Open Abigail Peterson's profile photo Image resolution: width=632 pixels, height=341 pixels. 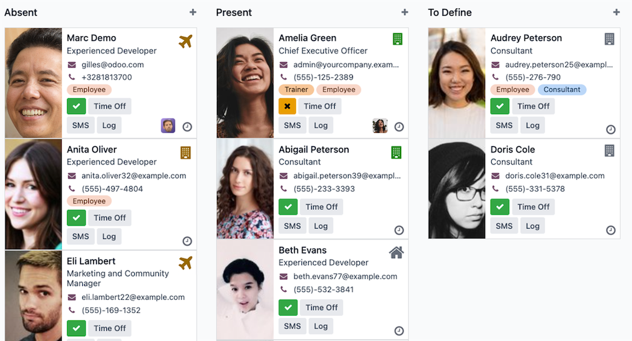tap(245, 189)
